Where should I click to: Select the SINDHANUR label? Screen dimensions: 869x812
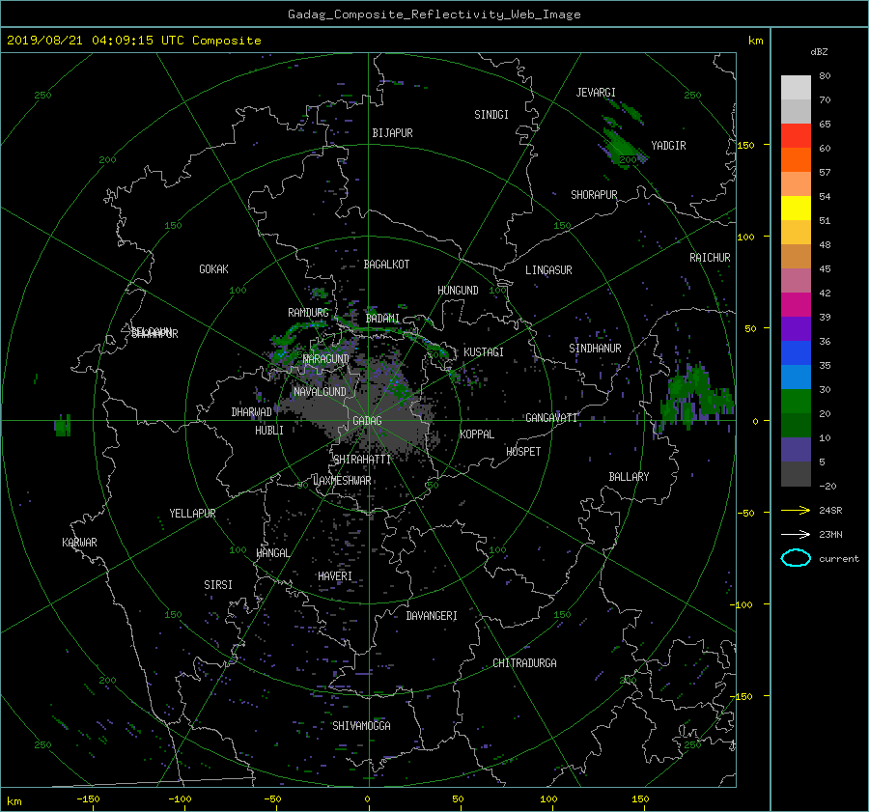coord(595,349)
